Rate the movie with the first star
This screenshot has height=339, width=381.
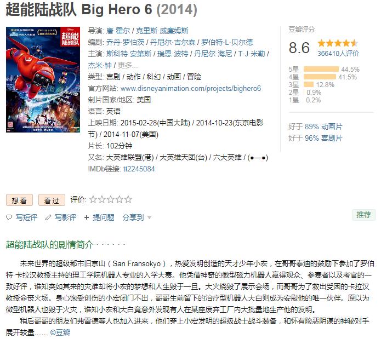(x=93, y=200)
